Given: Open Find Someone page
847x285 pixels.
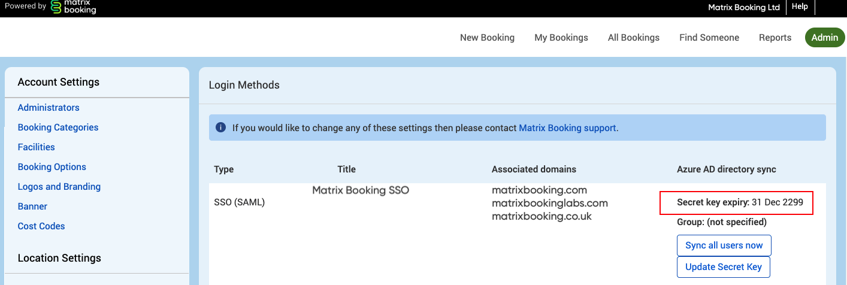Looking at the screenshot, I should click(709, 38).
